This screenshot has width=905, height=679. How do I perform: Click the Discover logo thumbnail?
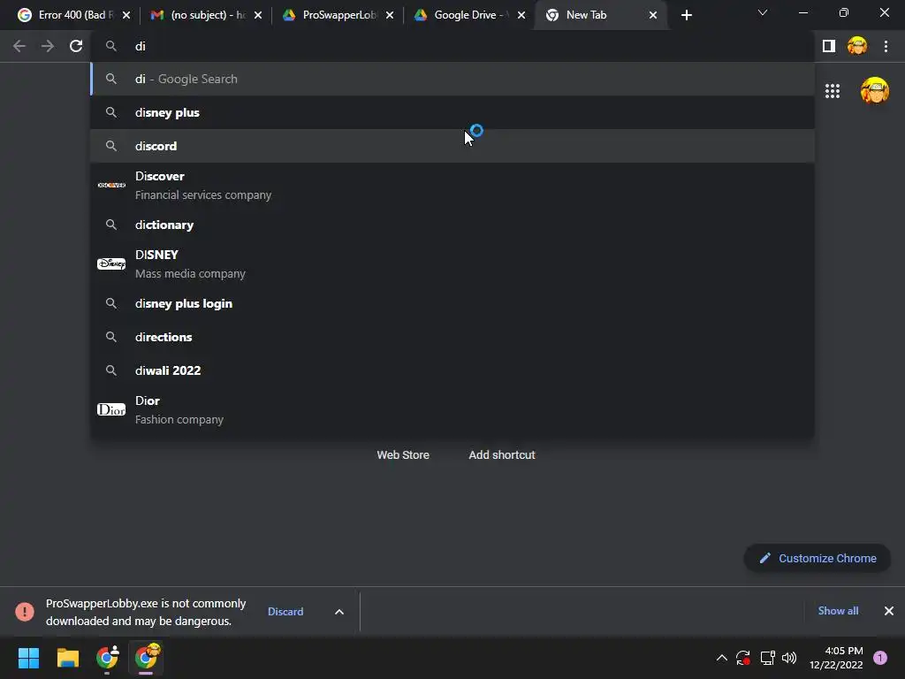[111, 186]
